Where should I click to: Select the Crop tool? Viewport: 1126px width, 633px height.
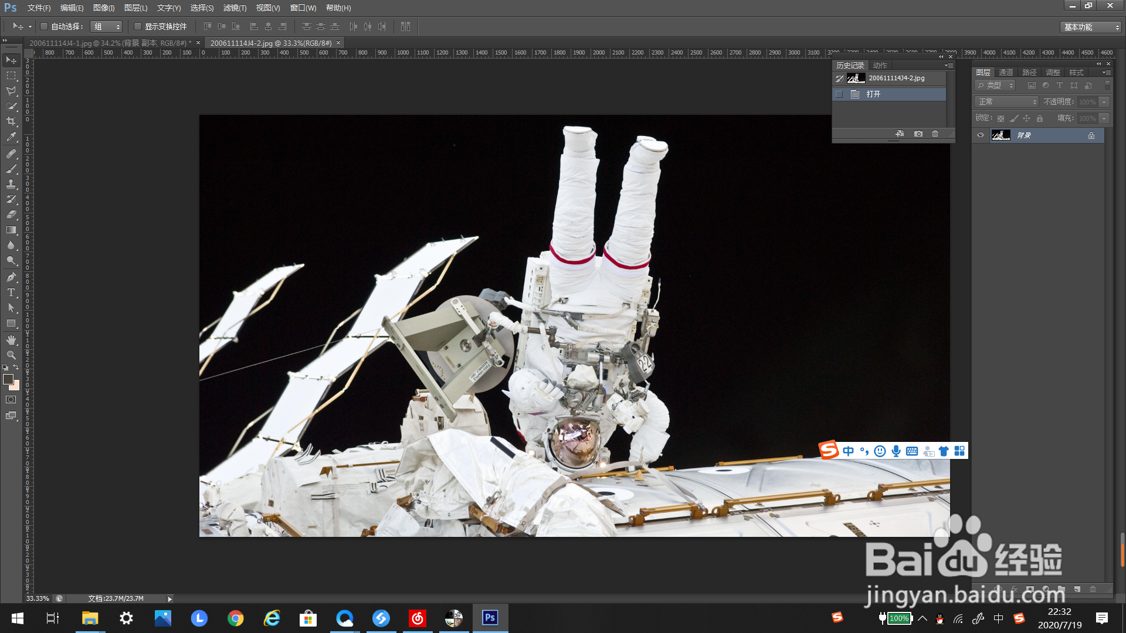click(11, 121)
